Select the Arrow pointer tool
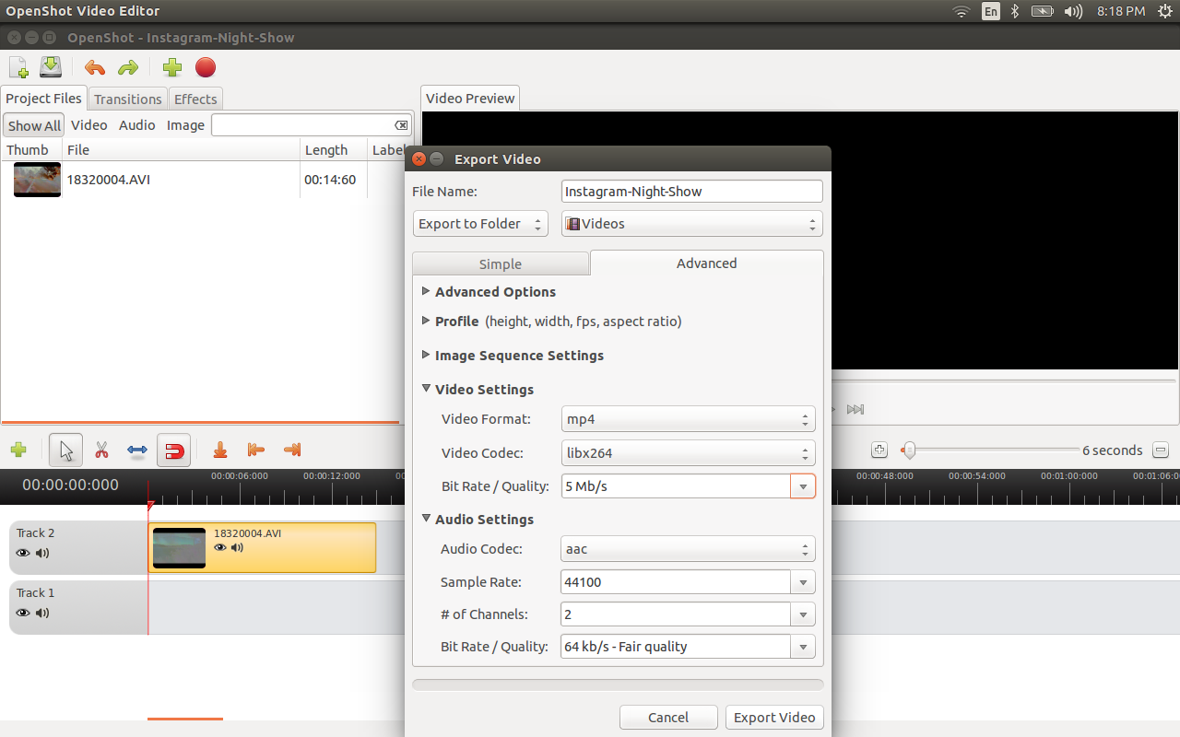 [x=65, y=450]
